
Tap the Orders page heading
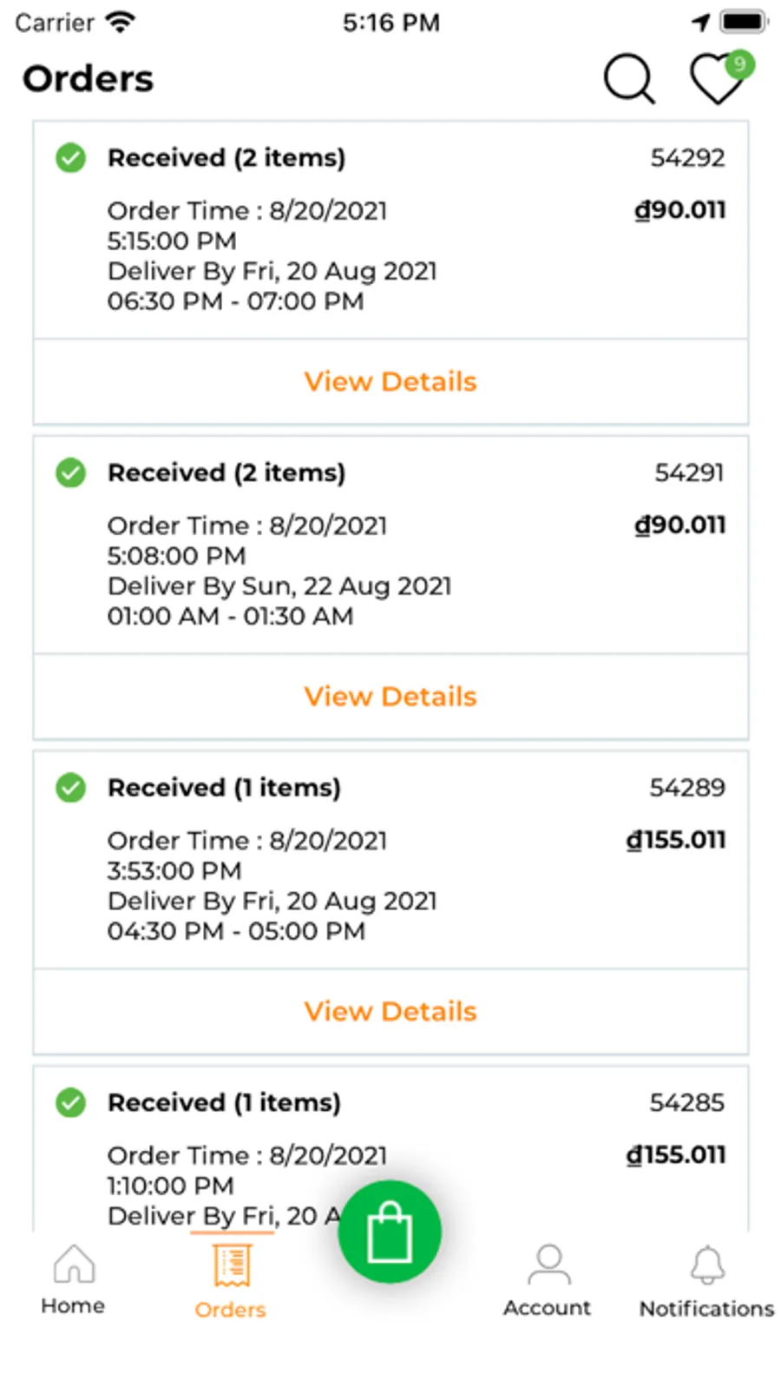[x=89, y=79]
